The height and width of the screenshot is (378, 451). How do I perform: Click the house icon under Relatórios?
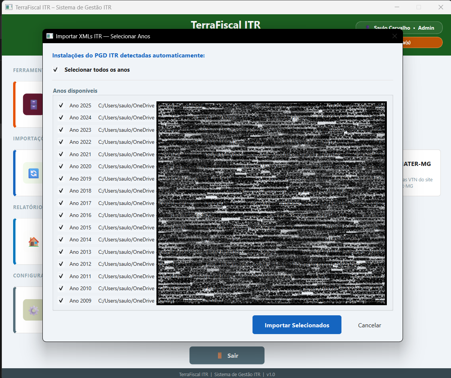(33, 242)
